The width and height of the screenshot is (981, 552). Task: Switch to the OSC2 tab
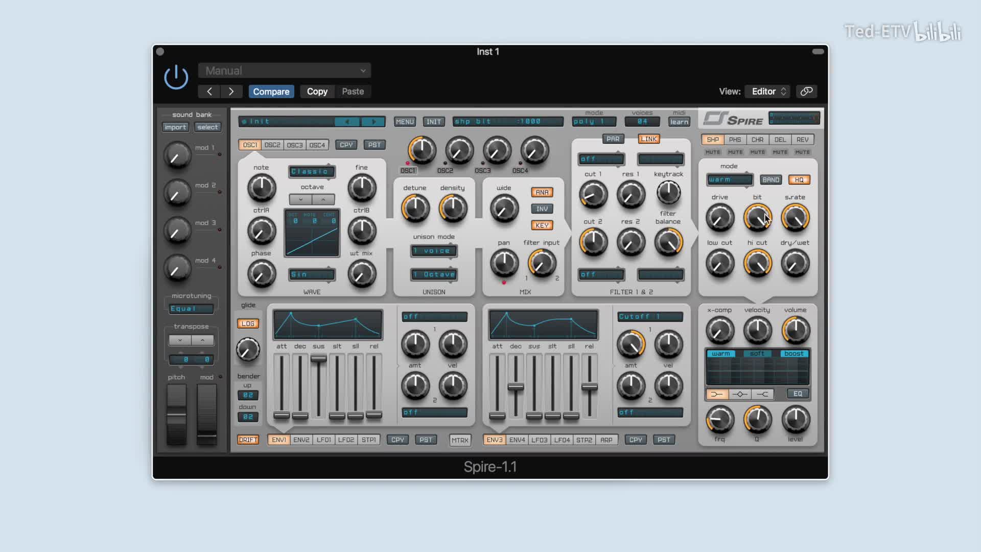(272, 145)
